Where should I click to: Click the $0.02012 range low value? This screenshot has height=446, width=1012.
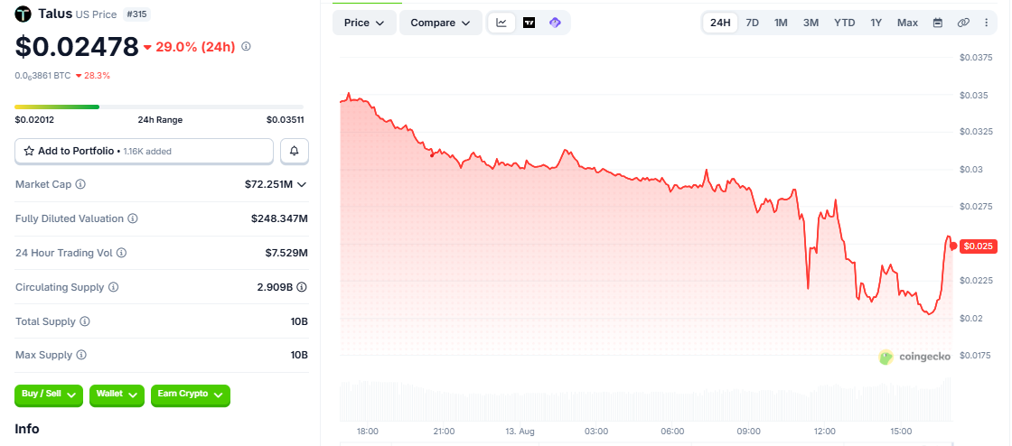click(34, 120)
